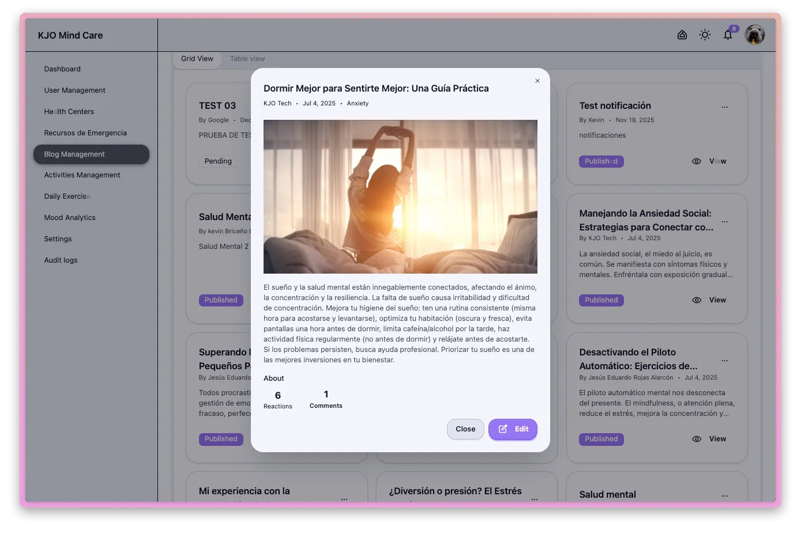Open options menu on Test notificación card
Image resolution: width=801 pixels, height=534 pixels.
pyautogui.click(x=724, y=107)
